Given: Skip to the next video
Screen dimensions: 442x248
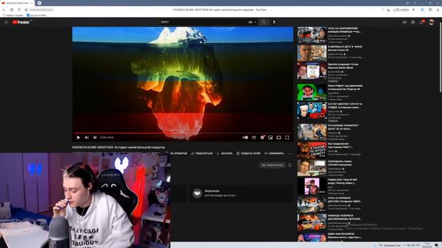Looking at the screenshot, I should [x=87, y=138].
